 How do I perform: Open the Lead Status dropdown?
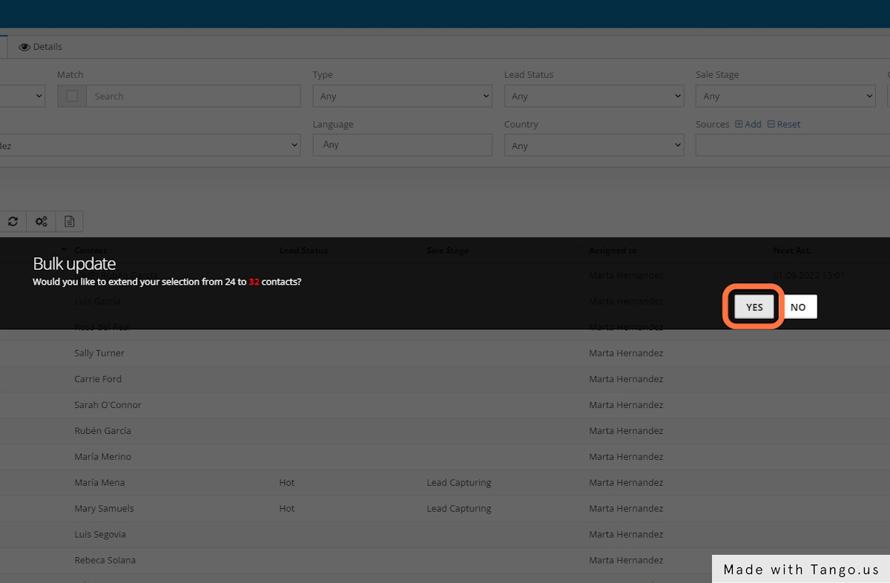(x=593, y=96)
